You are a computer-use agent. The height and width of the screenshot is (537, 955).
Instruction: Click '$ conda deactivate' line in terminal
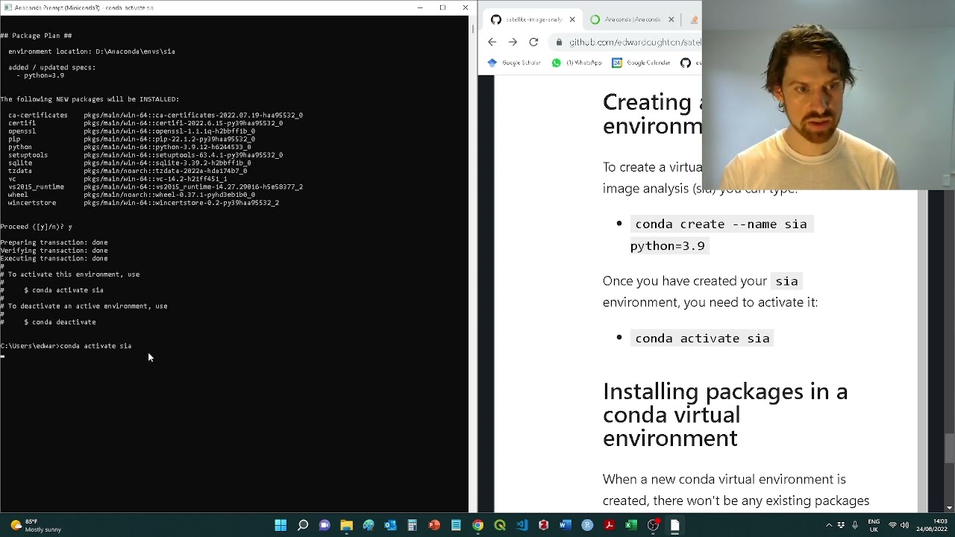(x=60, y=322)
